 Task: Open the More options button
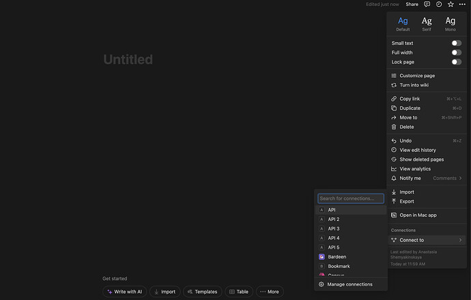pyautogui.click(x=270, y=292)
